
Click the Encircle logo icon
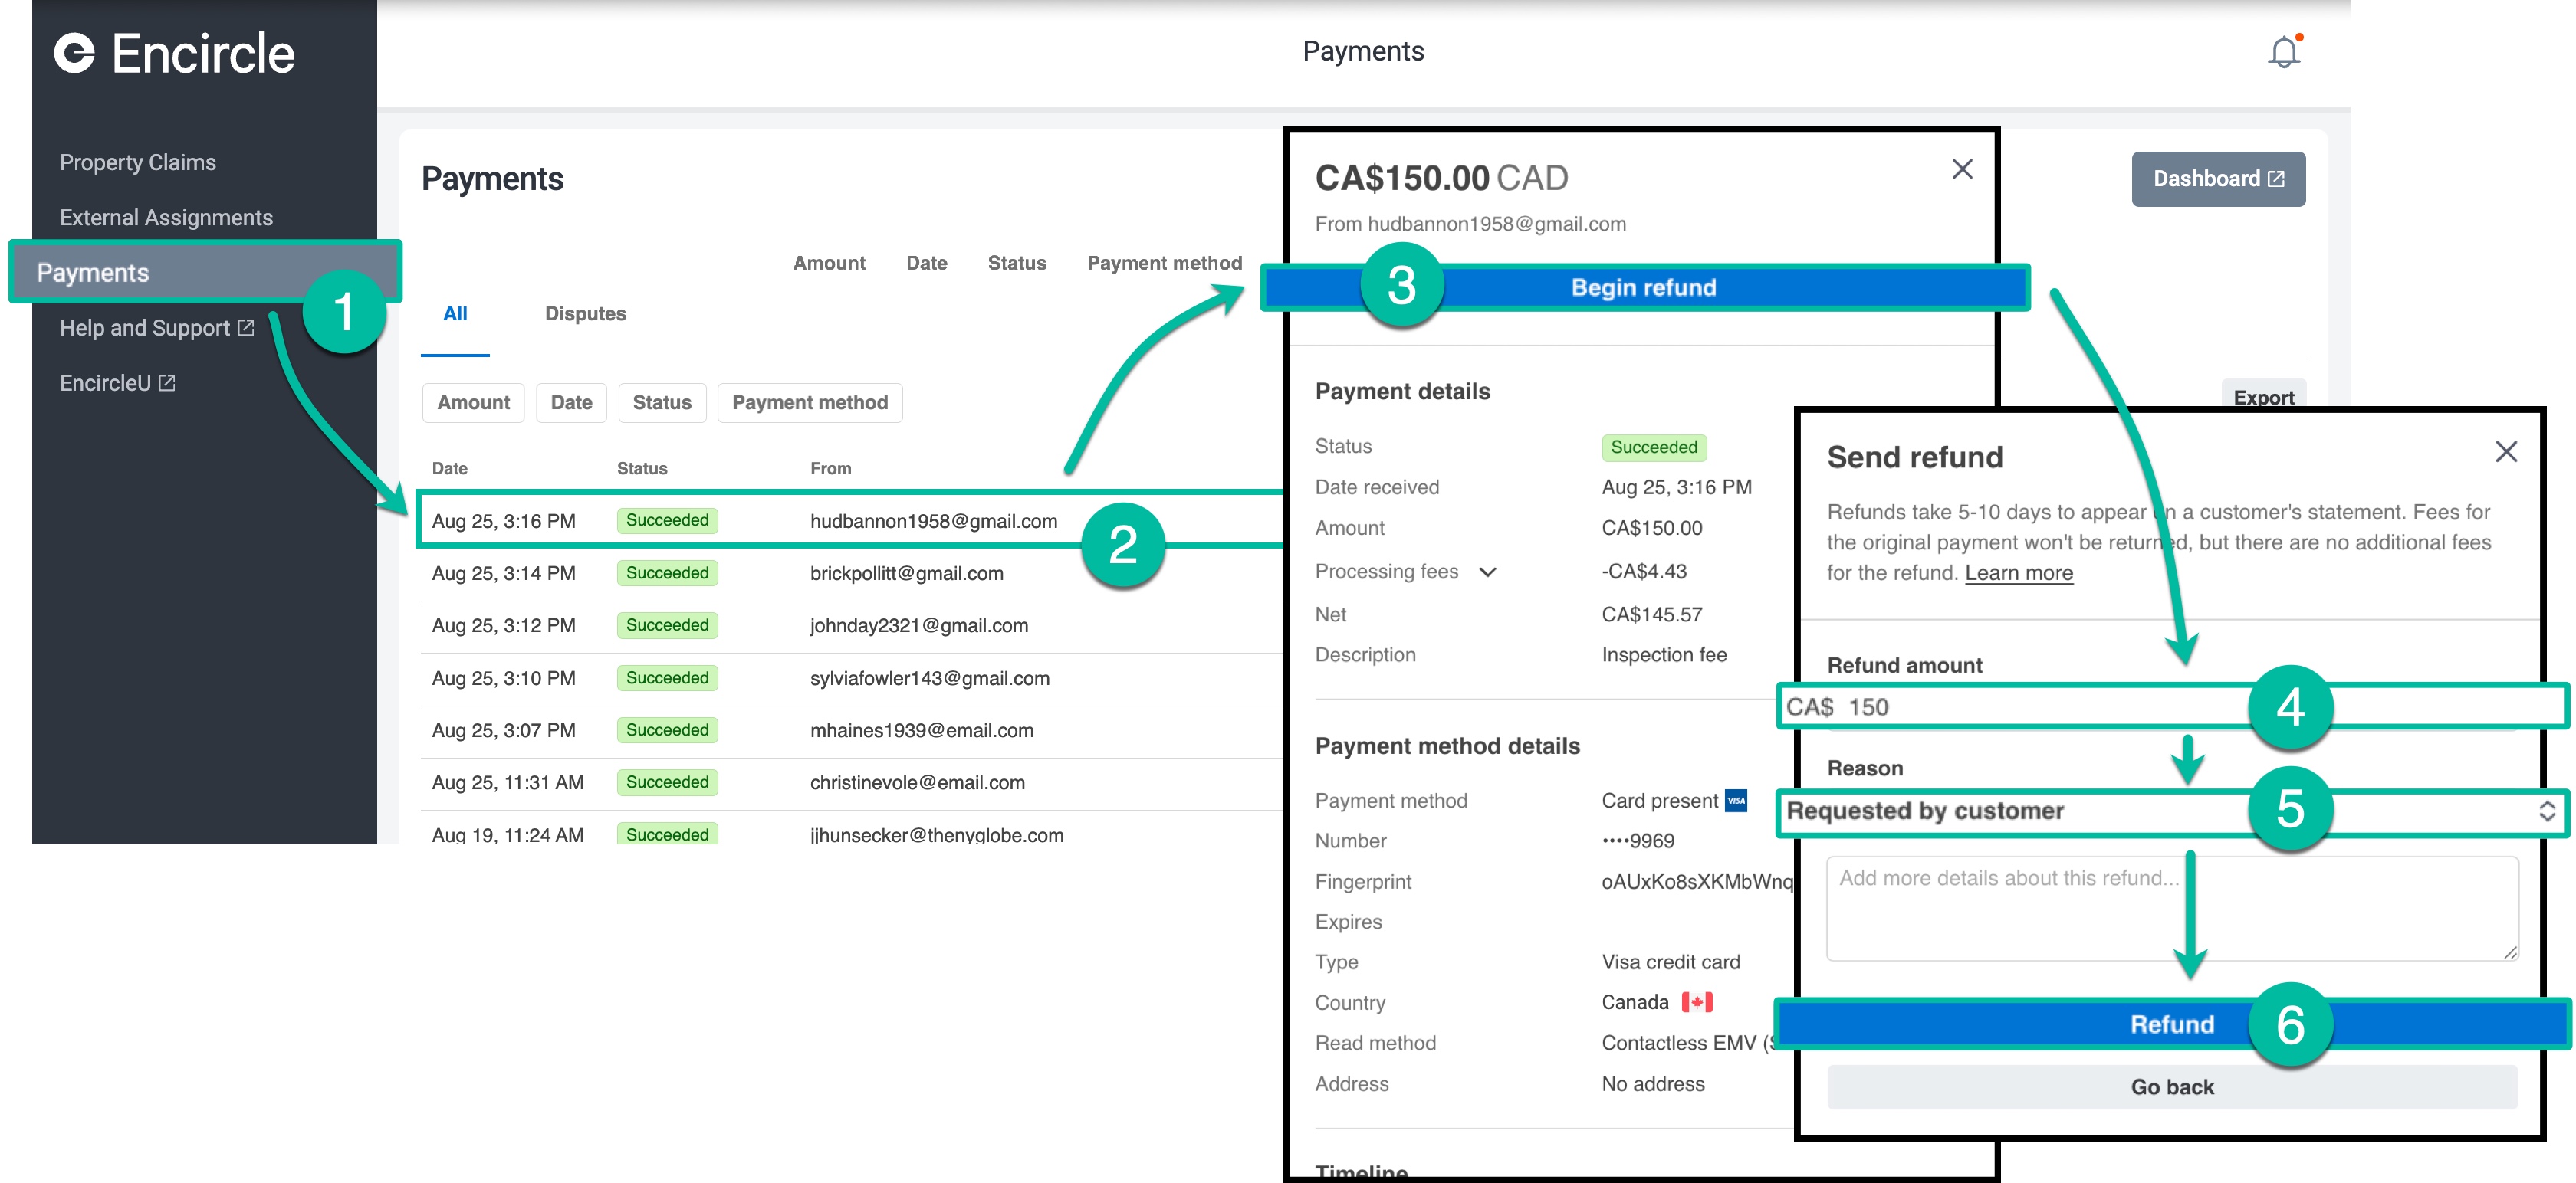coord(75,53)
